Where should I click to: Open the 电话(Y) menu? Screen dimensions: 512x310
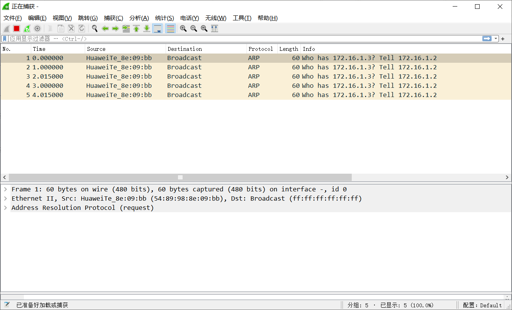190,18
